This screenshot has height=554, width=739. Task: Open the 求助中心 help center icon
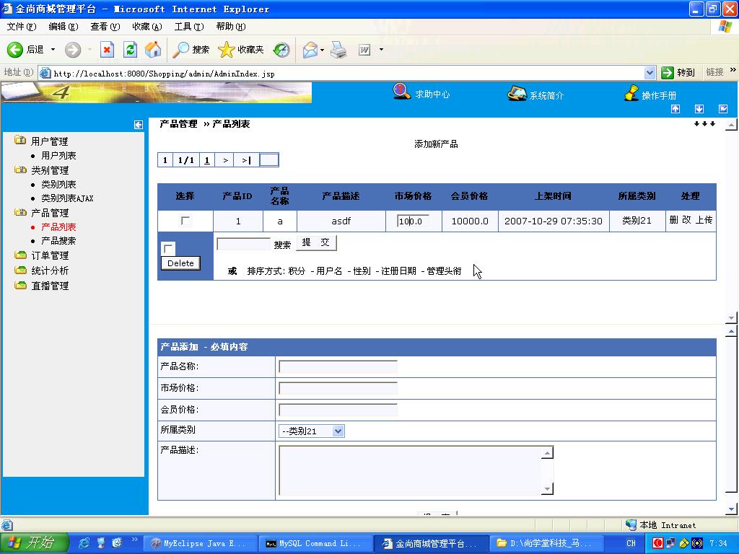click(402, 92)
